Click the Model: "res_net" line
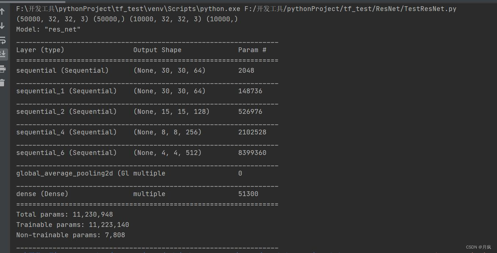The height and width of the screenshot is (253, 497). (48, 29)
